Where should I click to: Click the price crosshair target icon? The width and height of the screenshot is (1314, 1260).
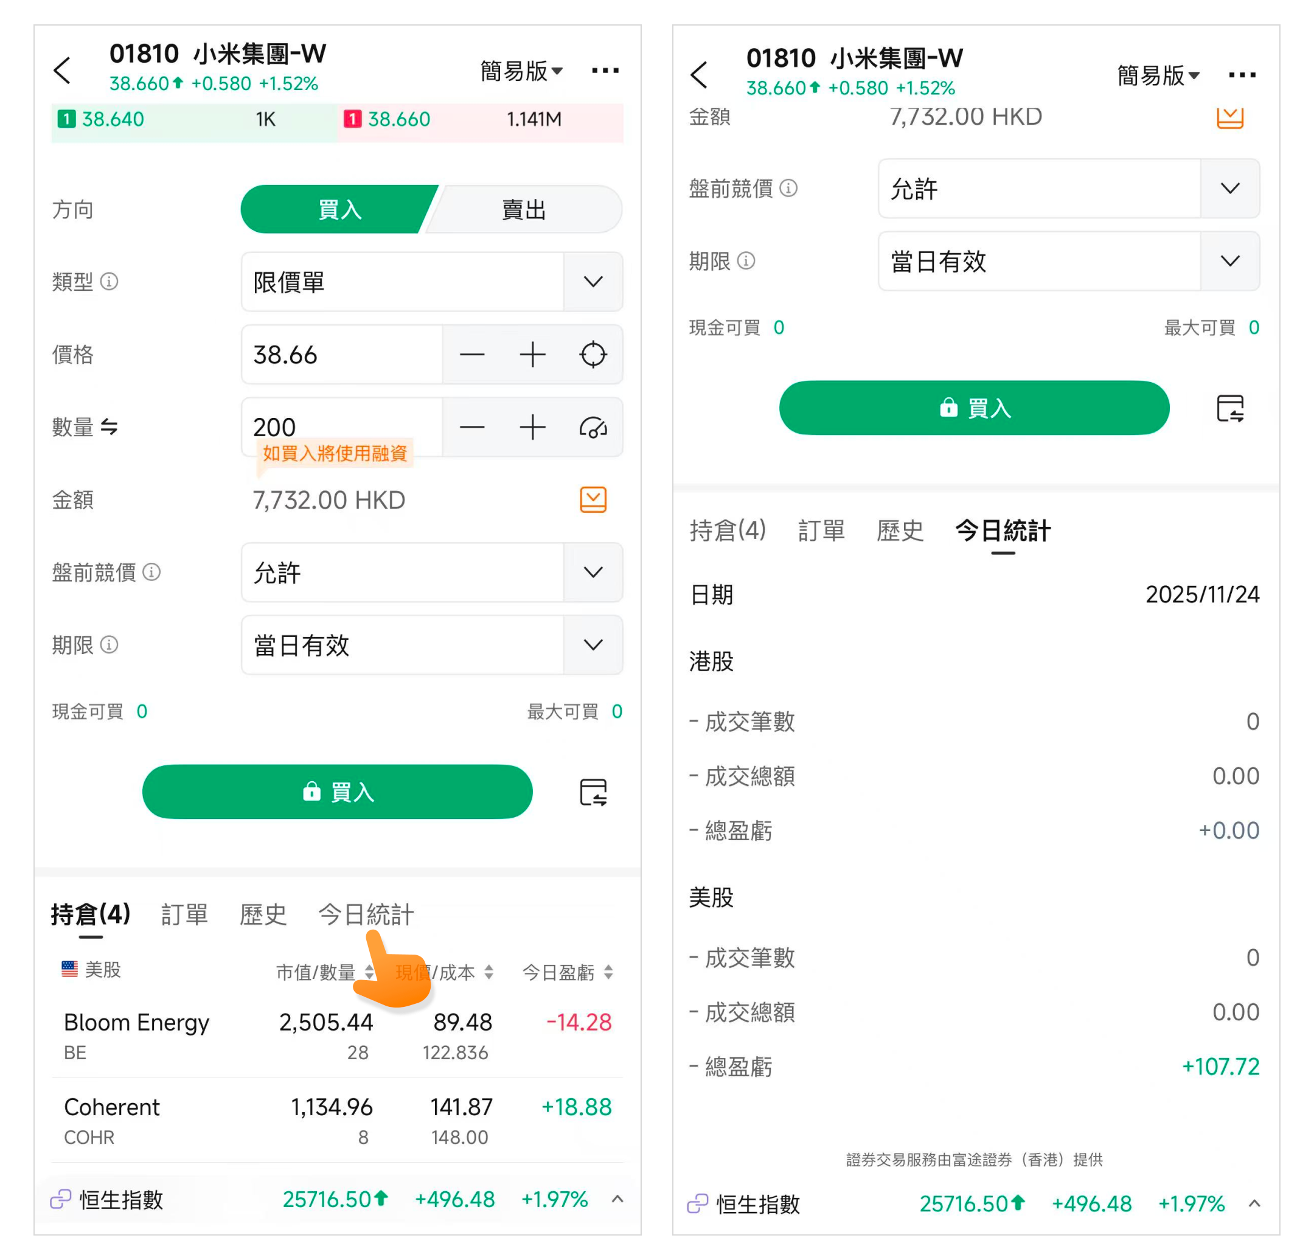593,355
